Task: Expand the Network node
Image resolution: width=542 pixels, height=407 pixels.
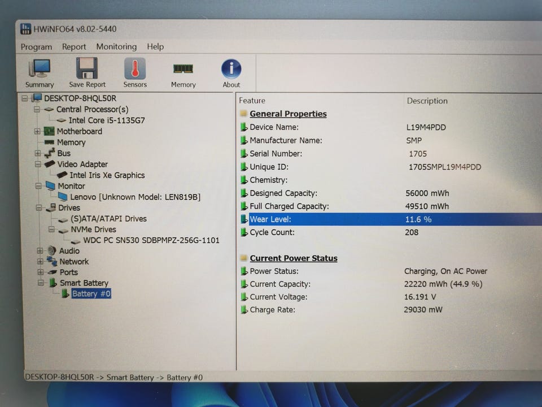Action: 40,261
